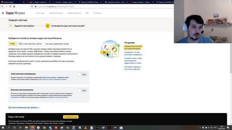Toggle the Электронная коммерция switch

coord(82,74)
